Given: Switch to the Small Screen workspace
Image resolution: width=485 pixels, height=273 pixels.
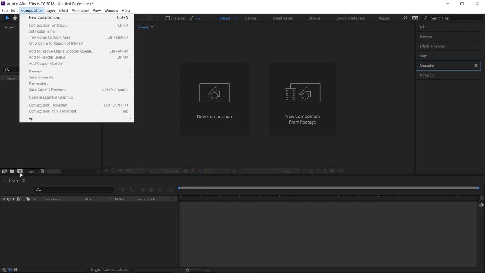Looking at the screenshot, I should 283,18.
